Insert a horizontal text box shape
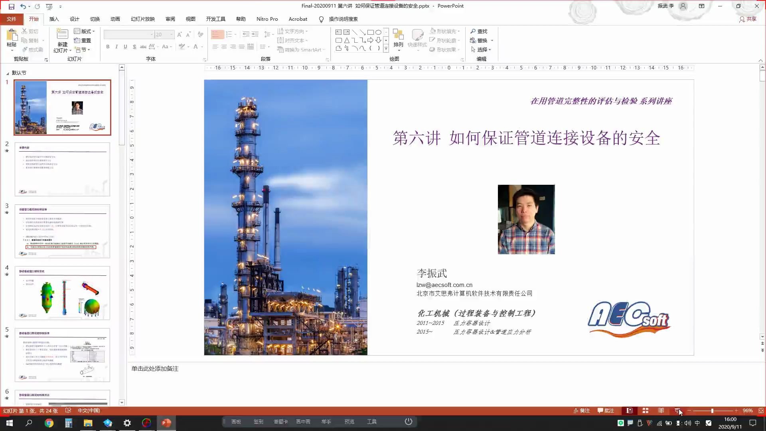The image size is (766, 431). point(338,32)
